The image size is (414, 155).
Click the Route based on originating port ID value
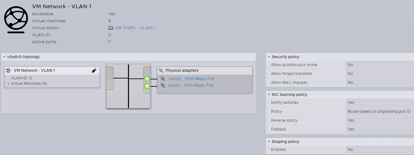tap(379, 111)
